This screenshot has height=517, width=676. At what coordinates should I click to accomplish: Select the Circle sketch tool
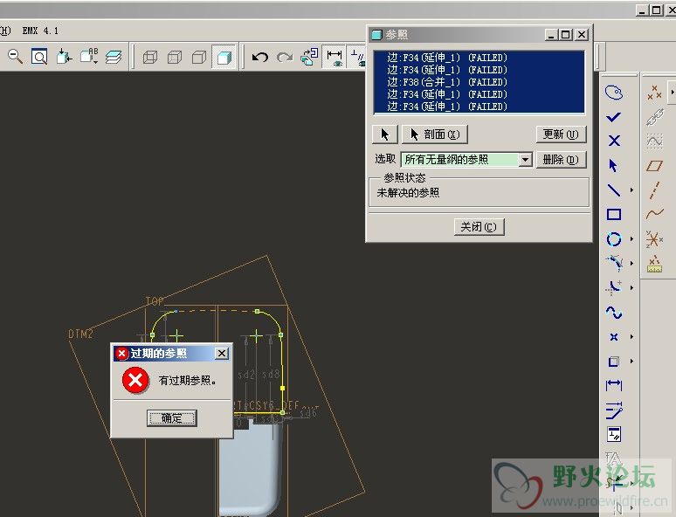614,239
